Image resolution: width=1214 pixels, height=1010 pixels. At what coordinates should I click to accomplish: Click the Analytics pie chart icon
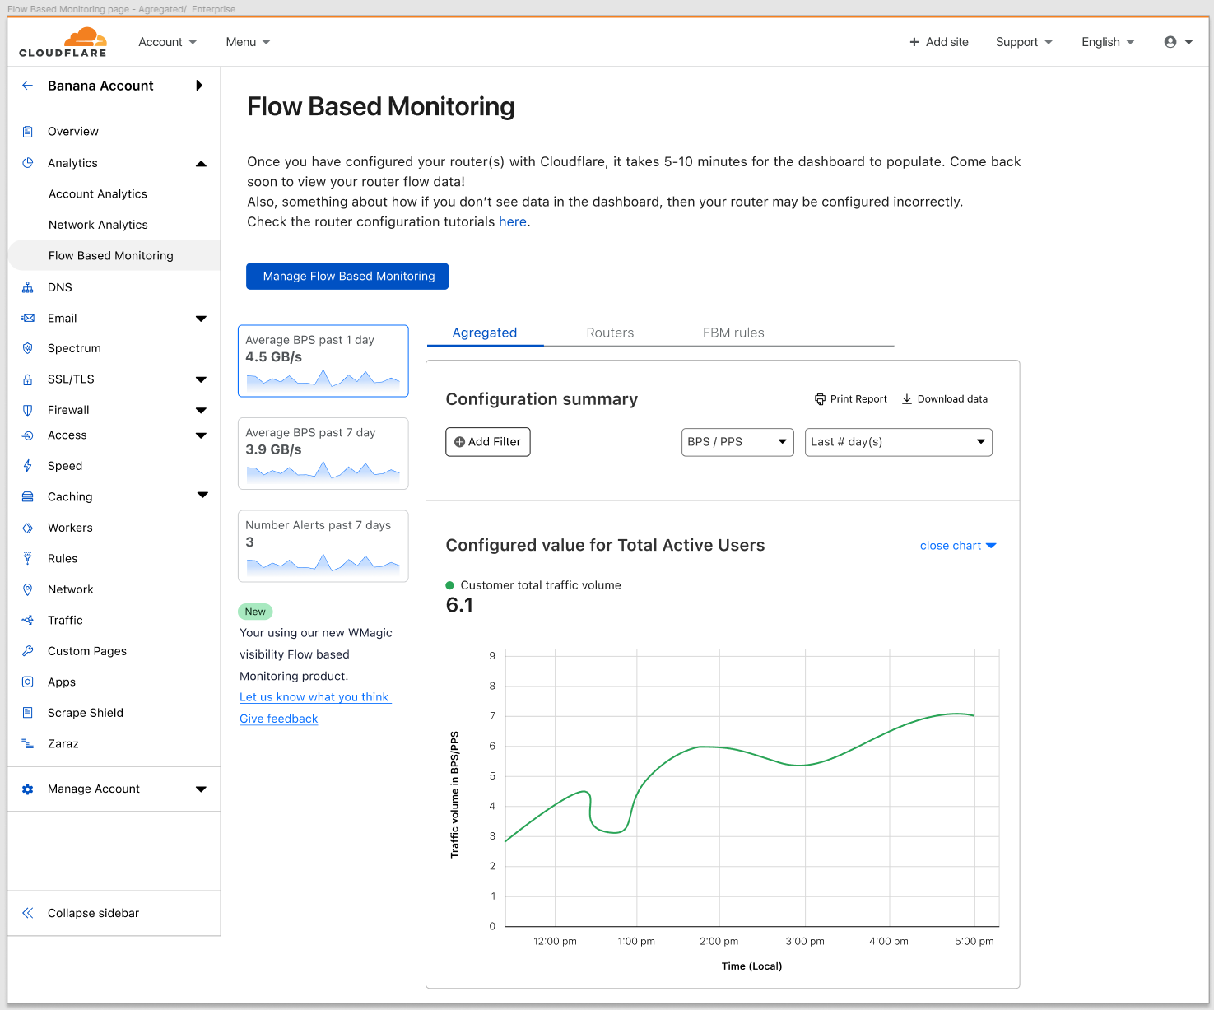[28, 163]
